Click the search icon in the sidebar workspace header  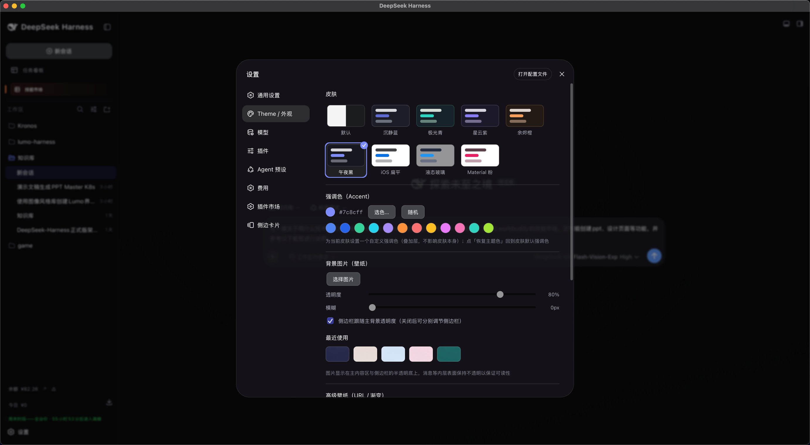[x=80, y=109]
